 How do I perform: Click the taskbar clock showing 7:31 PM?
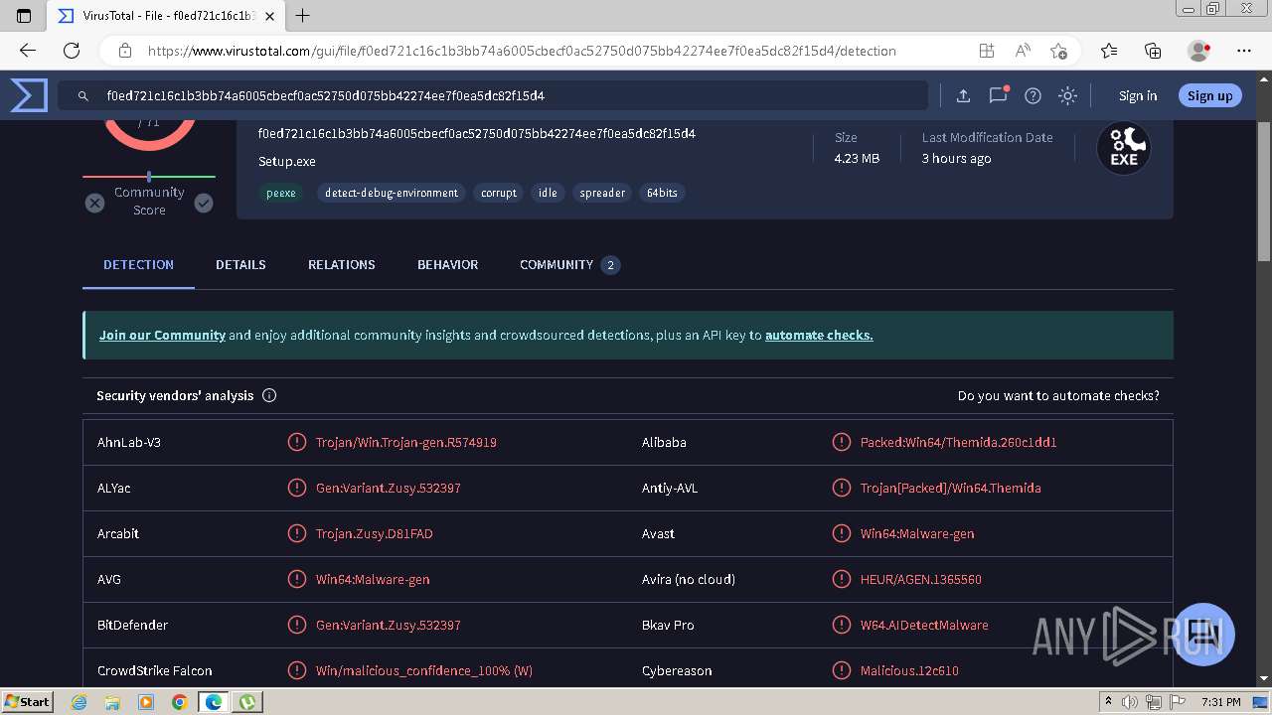point(1220,702)
